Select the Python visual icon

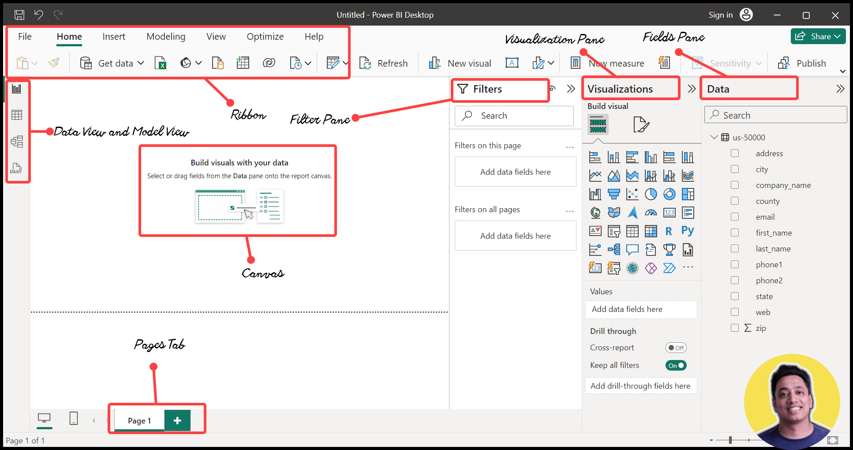pos(688,231)
